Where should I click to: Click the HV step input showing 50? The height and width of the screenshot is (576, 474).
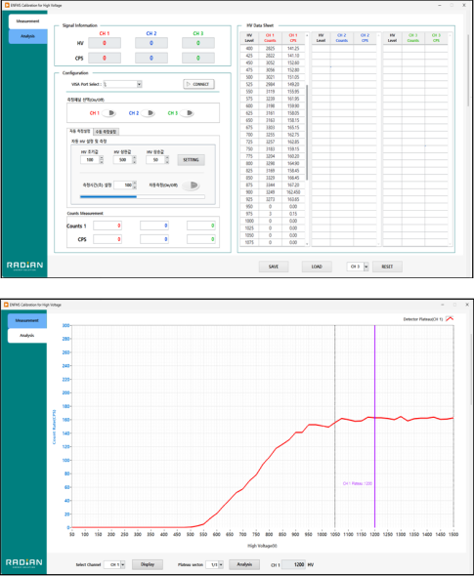click(155, 160)
